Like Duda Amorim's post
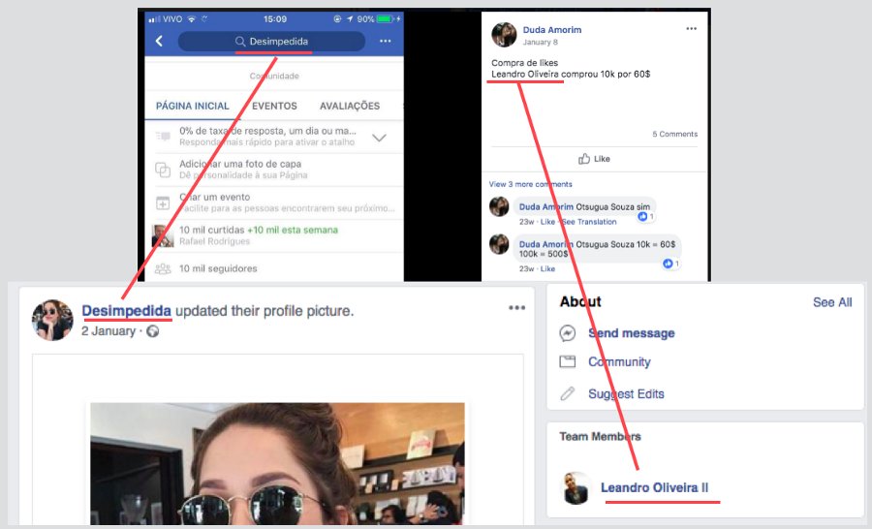This screenshot has width=872, height=529. (594, 159)
